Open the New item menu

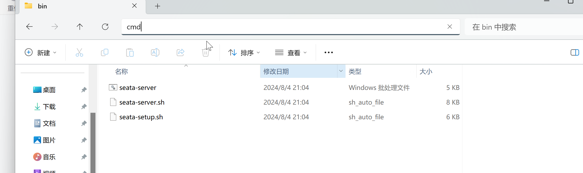[x=40, y=52]
